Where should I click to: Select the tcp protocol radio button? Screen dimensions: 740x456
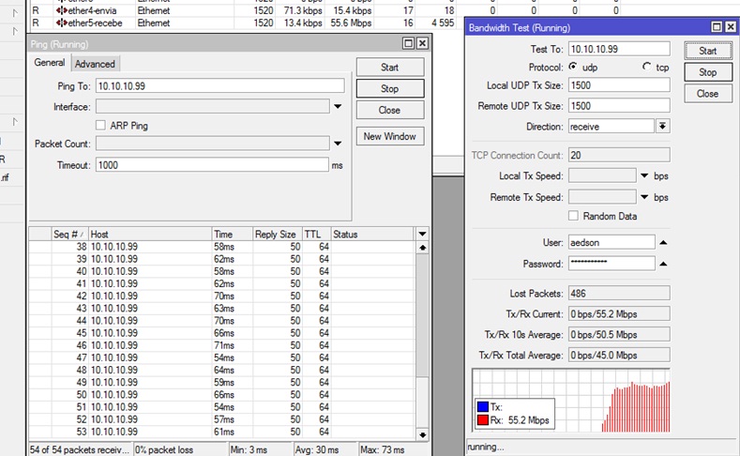click(647, 67)
